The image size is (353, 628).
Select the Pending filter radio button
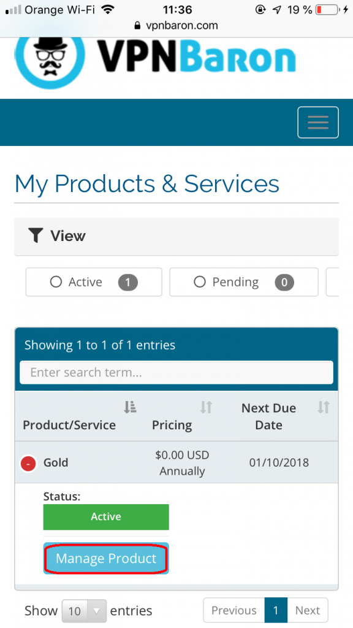[200, 282]
